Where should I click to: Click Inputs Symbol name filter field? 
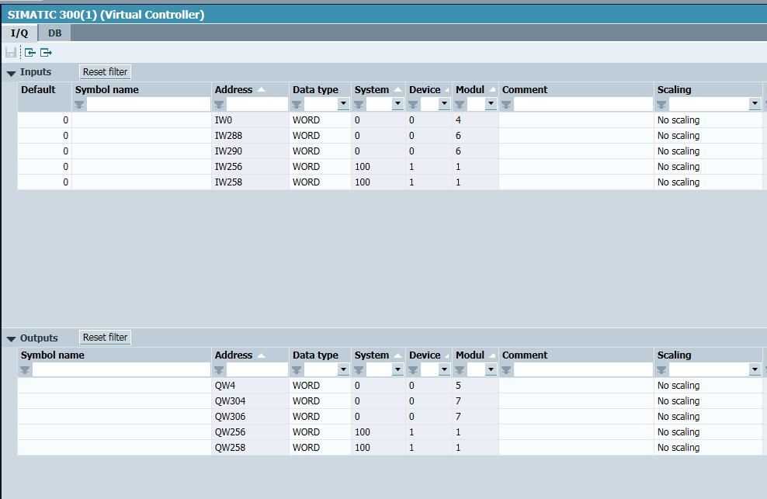pos(148,104)
